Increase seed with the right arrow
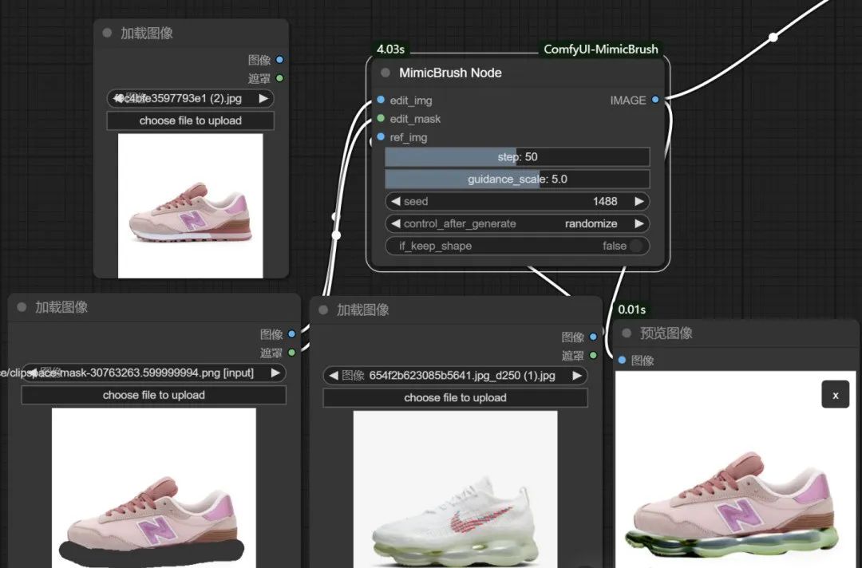862x568 pixels. coord(639,201)
